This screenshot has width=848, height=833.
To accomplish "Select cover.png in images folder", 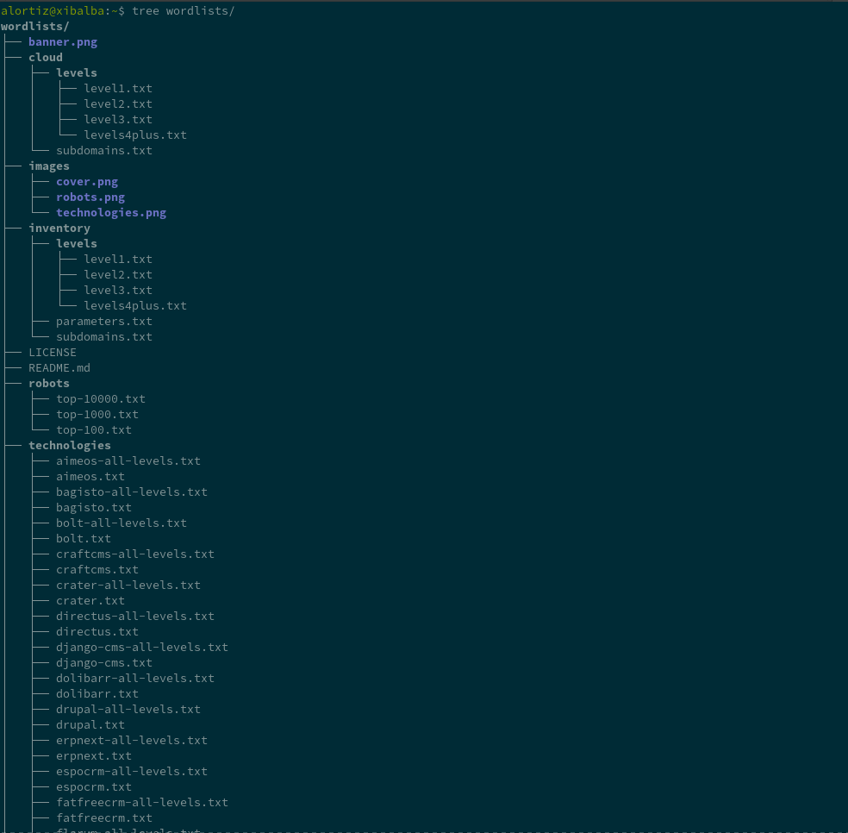I will pyautogui.click(x=86, y=182).
